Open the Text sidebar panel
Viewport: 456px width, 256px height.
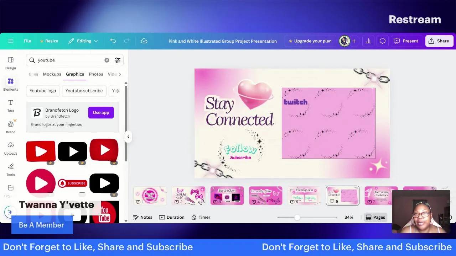point(11,106)
